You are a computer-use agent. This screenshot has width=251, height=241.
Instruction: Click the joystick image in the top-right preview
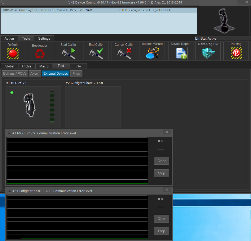click(224, 21)
